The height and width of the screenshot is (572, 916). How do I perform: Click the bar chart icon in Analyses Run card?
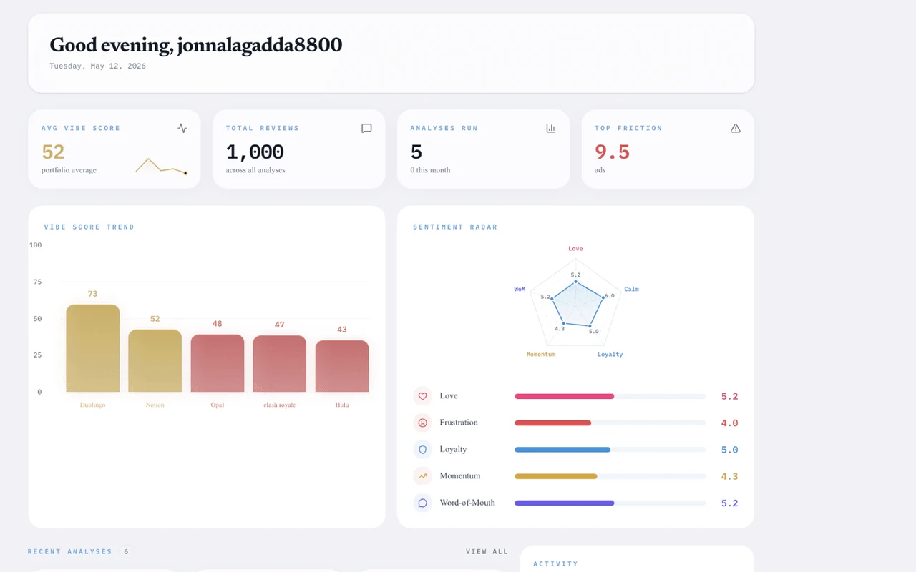click(x=551, y=129)
